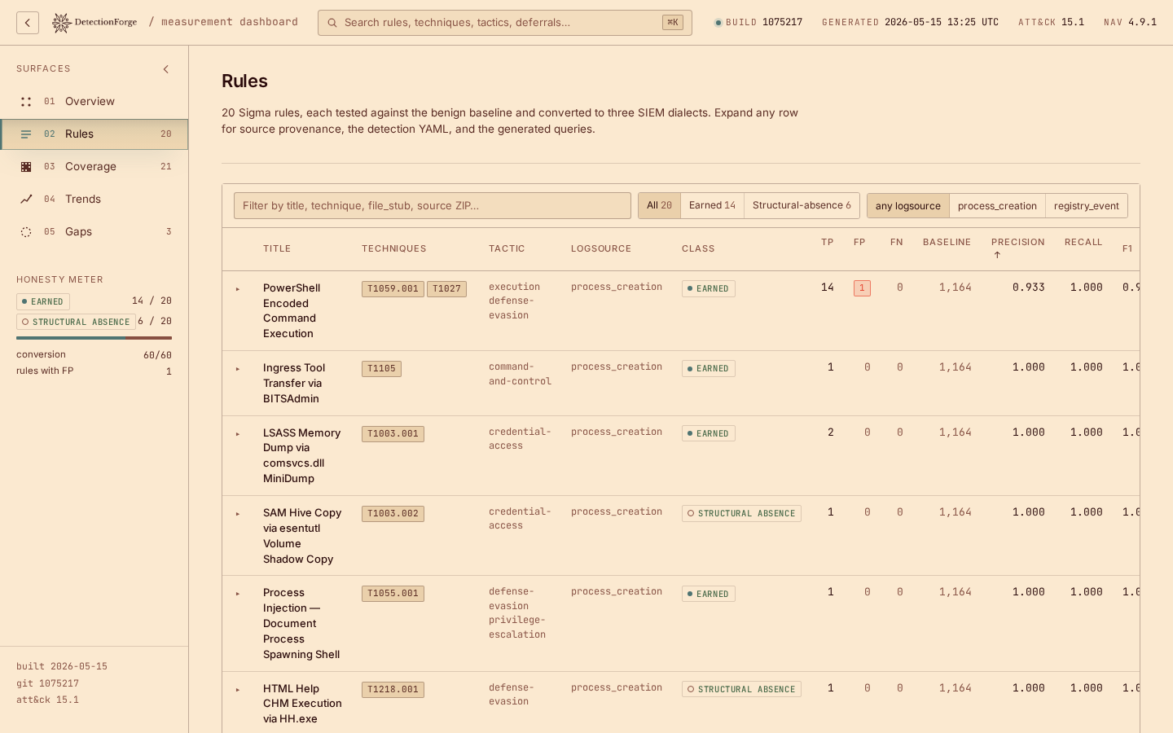The width and height of the screenshot is (1173, 733).
Task: Sort by the Tactic column header
Action: click(507, 249)
